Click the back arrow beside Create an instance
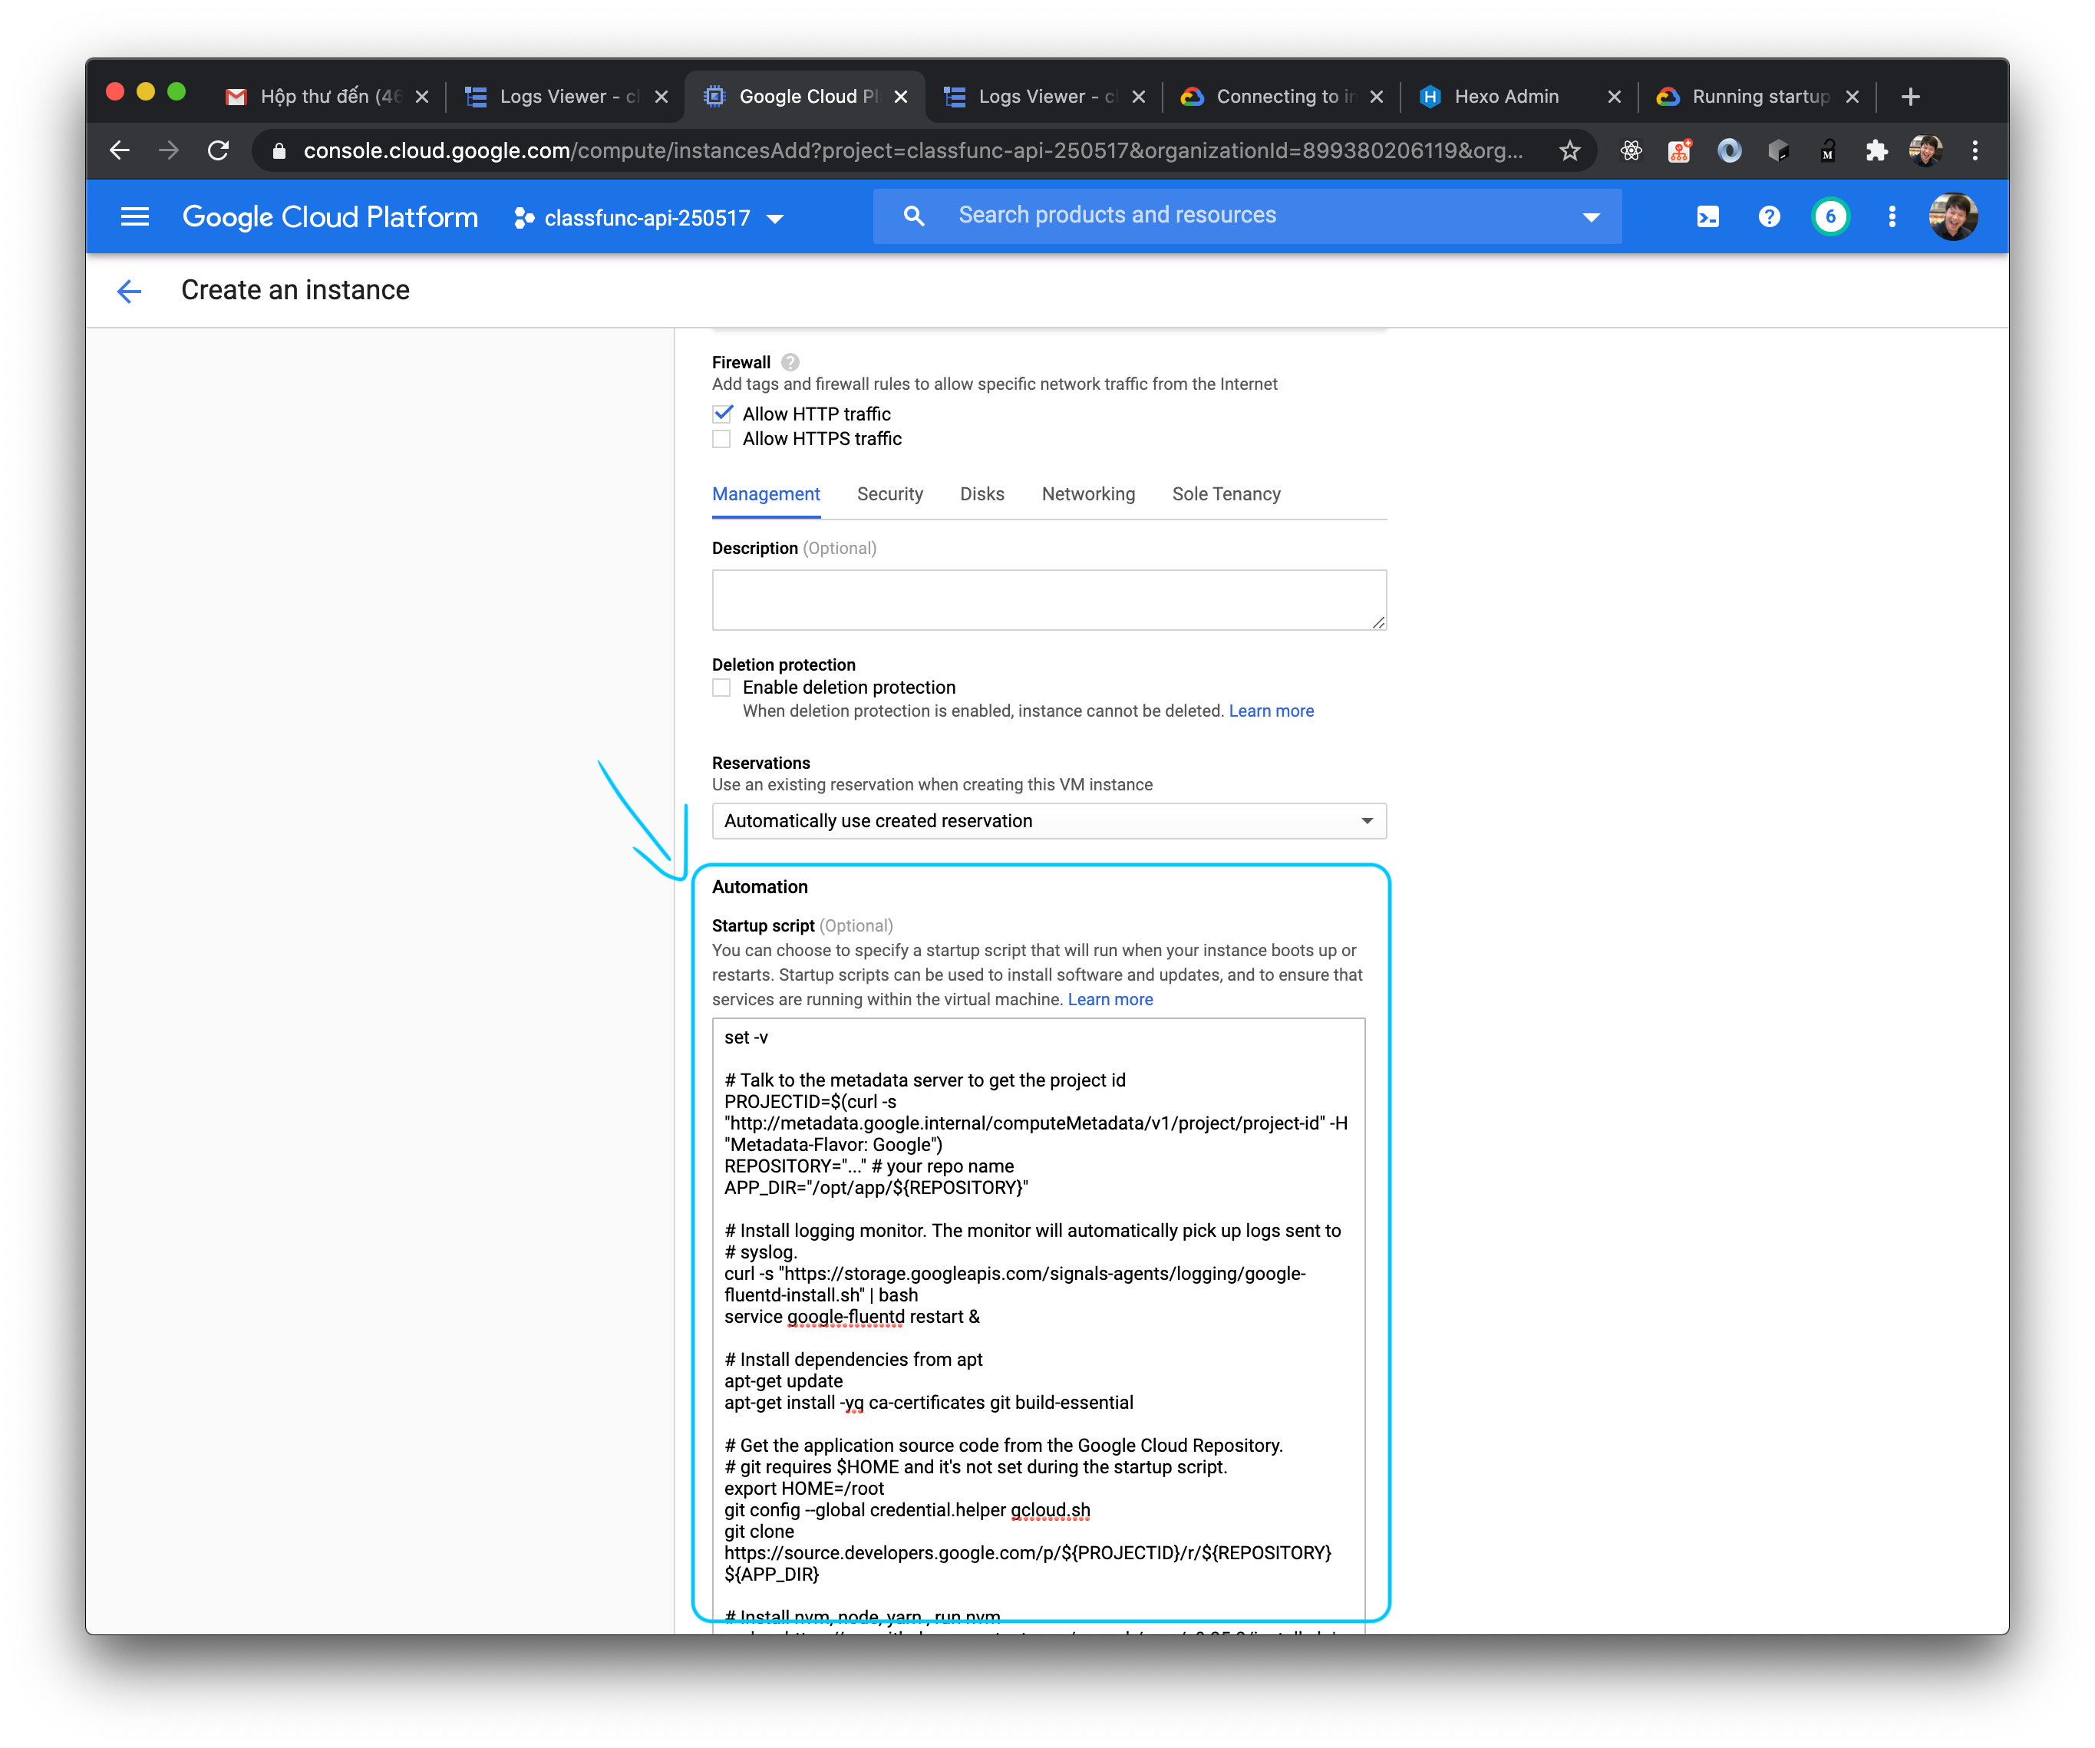The height and width of the screenshot is (1748, 2095). (129, 290)
